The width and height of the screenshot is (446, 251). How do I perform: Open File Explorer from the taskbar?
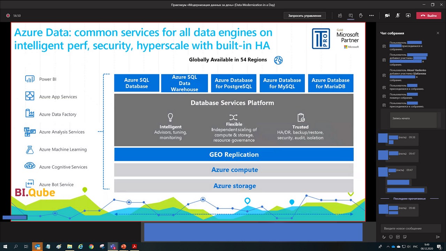point(70,246)
